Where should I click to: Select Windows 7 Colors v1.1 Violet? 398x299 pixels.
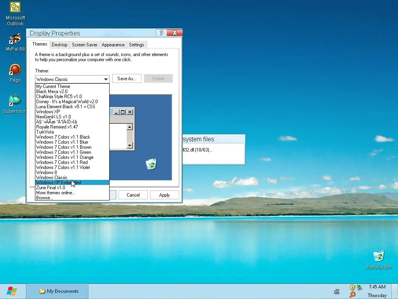[x=72, y=167]
